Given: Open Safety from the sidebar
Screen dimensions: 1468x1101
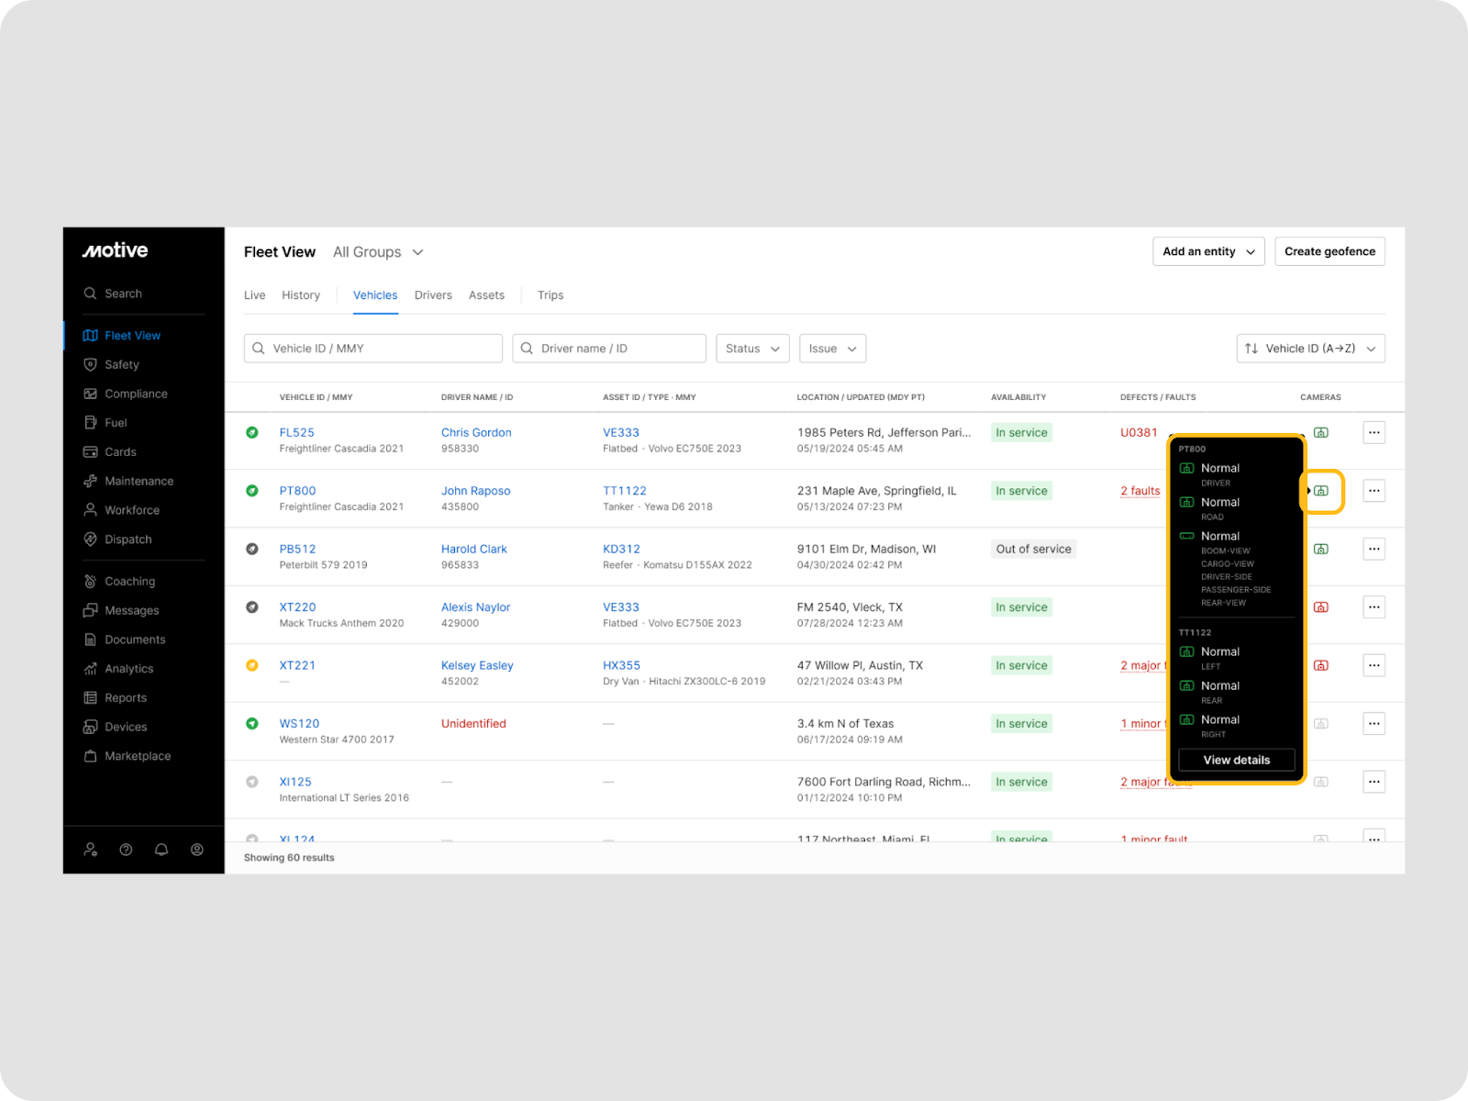Looking at the screenshot, I should 122,364.
